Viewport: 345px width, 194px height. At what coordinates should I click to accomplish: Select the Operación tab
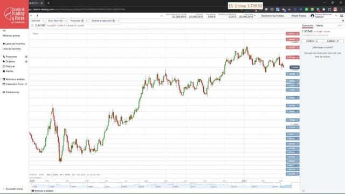click(307, 26)
